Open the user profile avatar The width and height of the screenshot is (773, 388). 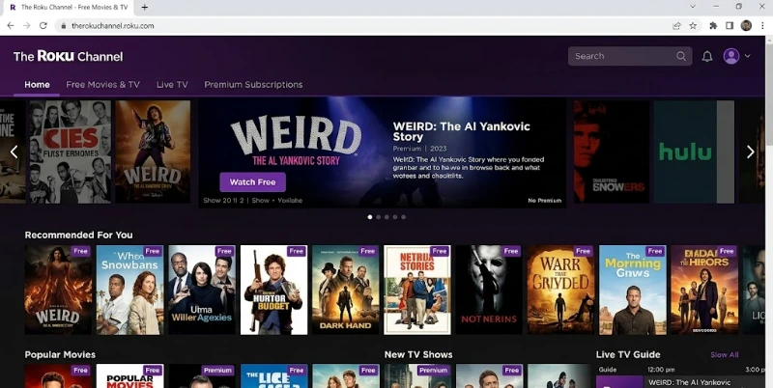pos(731,56)
